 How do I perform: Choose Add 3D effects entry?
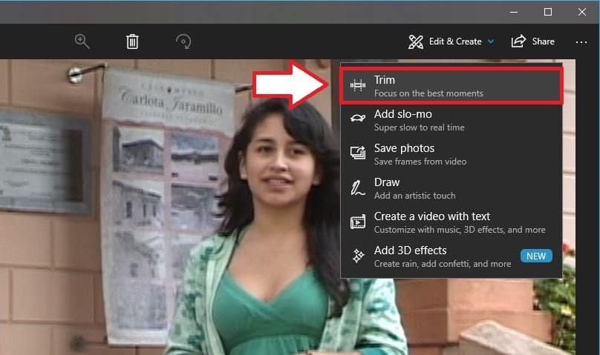pos(451,256)
